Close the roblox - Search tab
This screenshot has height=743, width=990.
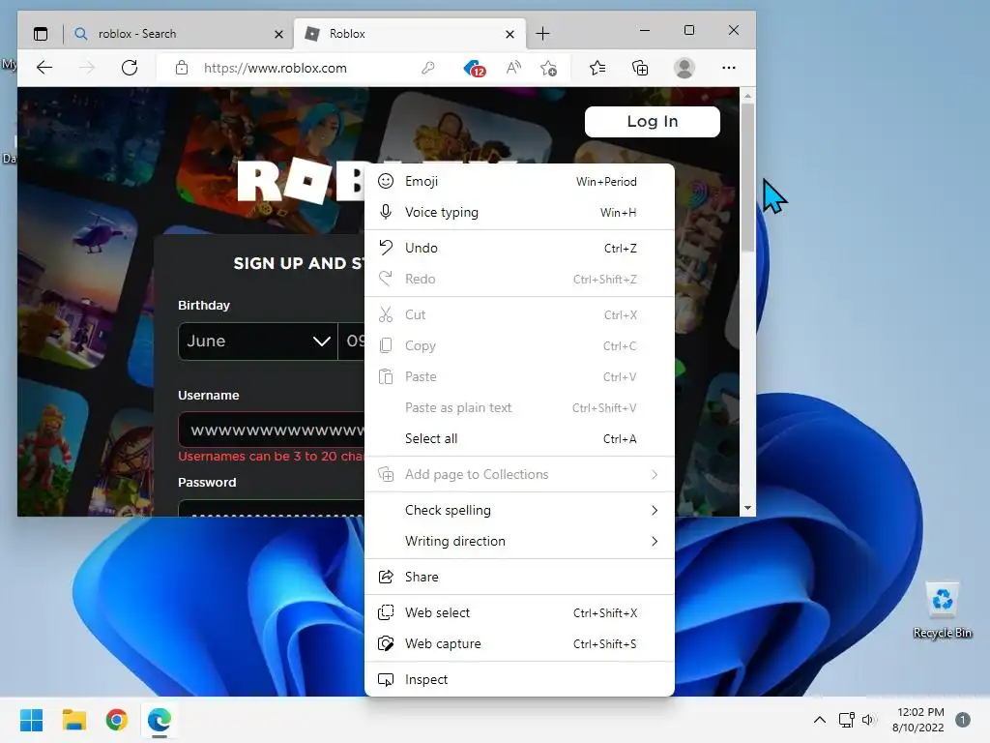pos(278,34)
